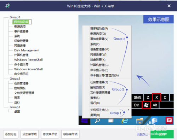Image resolution: width=177 pixels, height=140 pixels.
Task: Click the Win10优化大师 logo icon
Action: tap(7, 6)
